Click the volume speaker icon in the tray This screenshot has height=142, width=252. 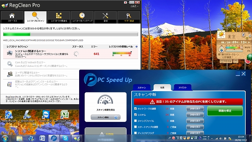221,138
